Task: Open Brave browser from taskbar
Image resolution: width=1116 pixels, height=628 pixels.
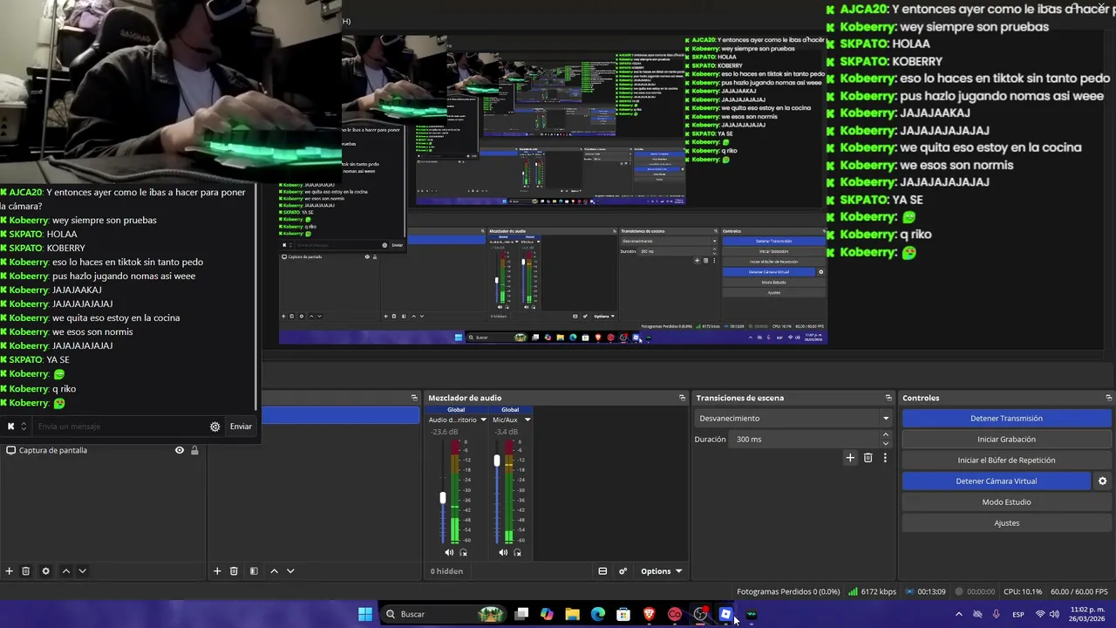Action: 649,614
